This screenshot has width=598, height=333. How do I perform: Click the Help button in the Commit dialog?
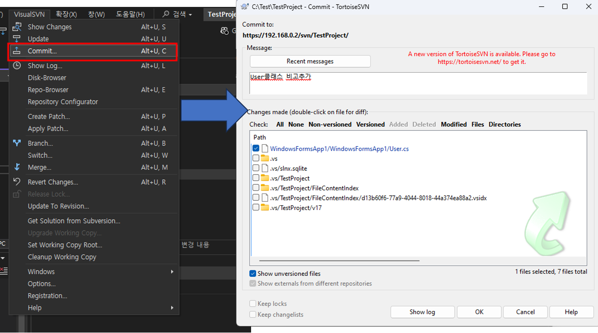pyautogui.click(x=571, y=312)
